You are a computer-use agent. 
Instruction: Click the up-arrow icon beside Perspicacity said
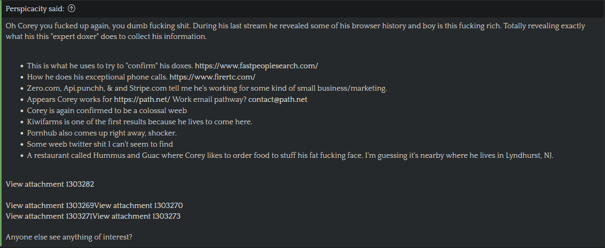72,9
